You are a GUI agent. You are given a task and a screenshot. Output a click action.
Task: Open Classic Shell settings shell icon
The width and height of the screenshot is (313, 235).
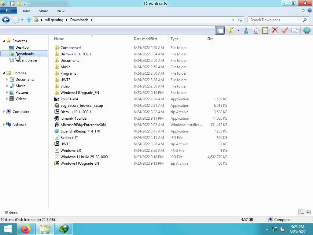point(307,31)
